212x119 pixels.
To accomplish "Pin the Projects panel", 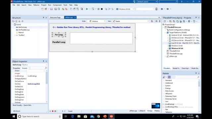I will [x=196, y=18].
